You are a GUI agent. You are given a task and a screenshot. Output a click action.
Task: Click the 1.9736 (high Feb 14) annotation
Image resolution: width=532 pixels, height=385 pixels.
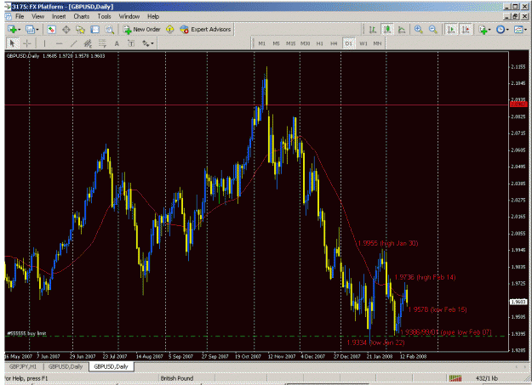point(425,277)
